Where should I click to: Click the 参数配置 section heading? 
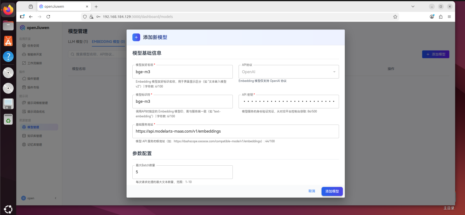click(x=142, y=153)
